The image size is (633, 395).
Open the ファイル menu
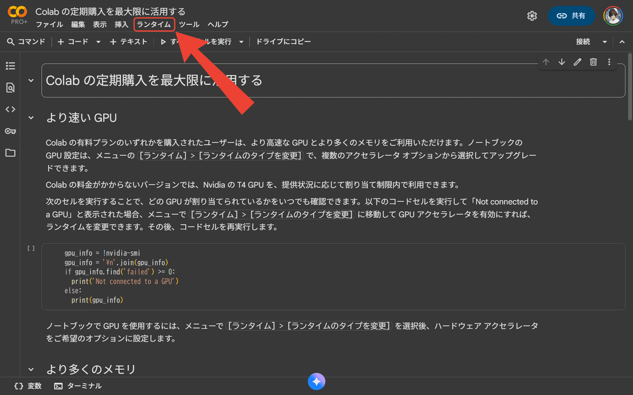tap(49, 24)
